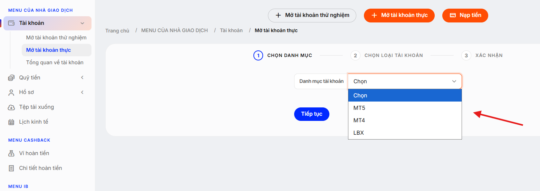This screenshot has height=191, width=540.
Task: Collapse the Tài khoản menu chevron
Action: (82, 23)
